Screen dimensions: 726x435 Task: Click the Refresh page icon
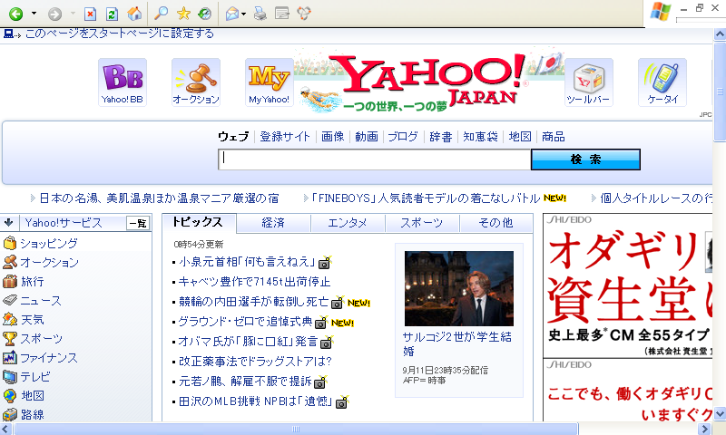[x=112, y=14]
